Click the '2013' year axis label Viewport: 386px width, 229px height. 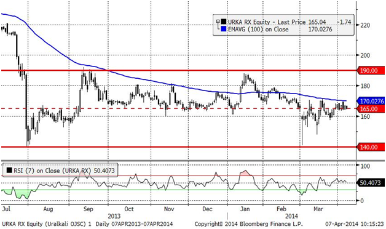pyautogui.click(x=114, y=216)
